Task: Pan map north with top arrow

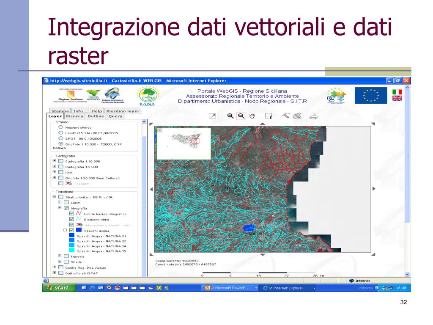Action: click(x=263, y=124)
